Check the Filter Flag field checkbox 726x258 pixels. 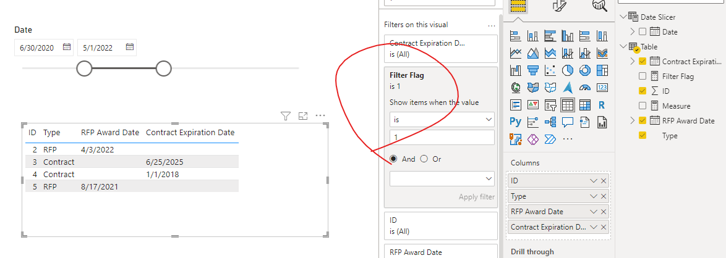[642, 77]
